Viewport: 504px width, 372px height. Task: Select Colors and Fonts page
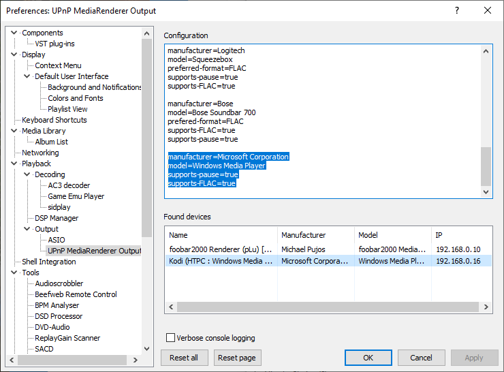(75, 98)
